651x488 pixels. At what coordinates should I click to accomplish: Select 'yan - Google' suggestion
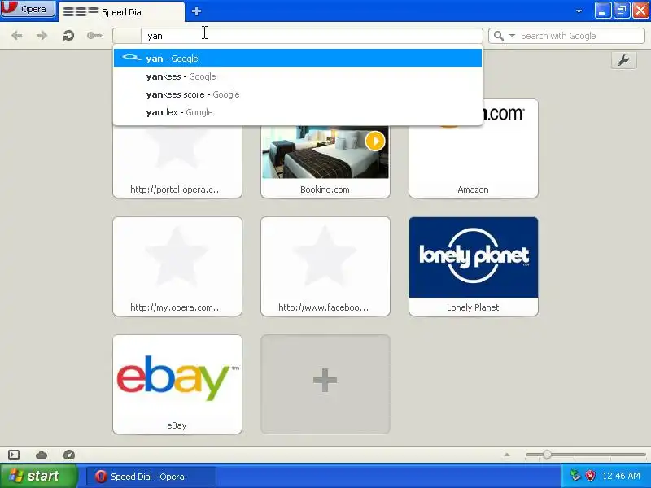[298, 59]
